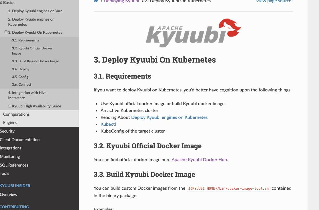Viewport: 319px width, 210px height.
Task: Click 'KYUUBI INSIDER' sidebar caption
Action: pyautogui.click(x=15, y=186)
